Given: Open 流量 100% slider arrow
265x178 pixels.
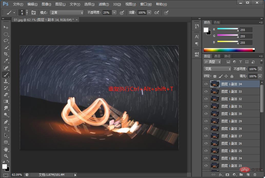Looking at the screenshot, I should [149, 13].
